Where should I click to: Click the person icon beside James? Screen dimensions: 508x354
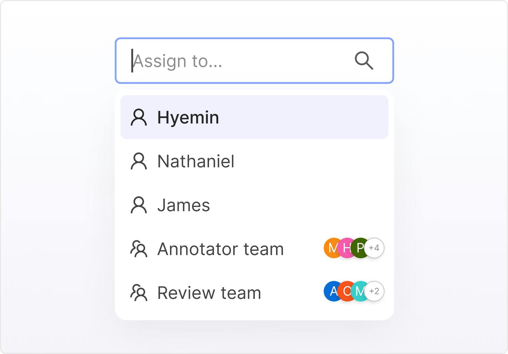pyautogui.click(x=139, y=205)
